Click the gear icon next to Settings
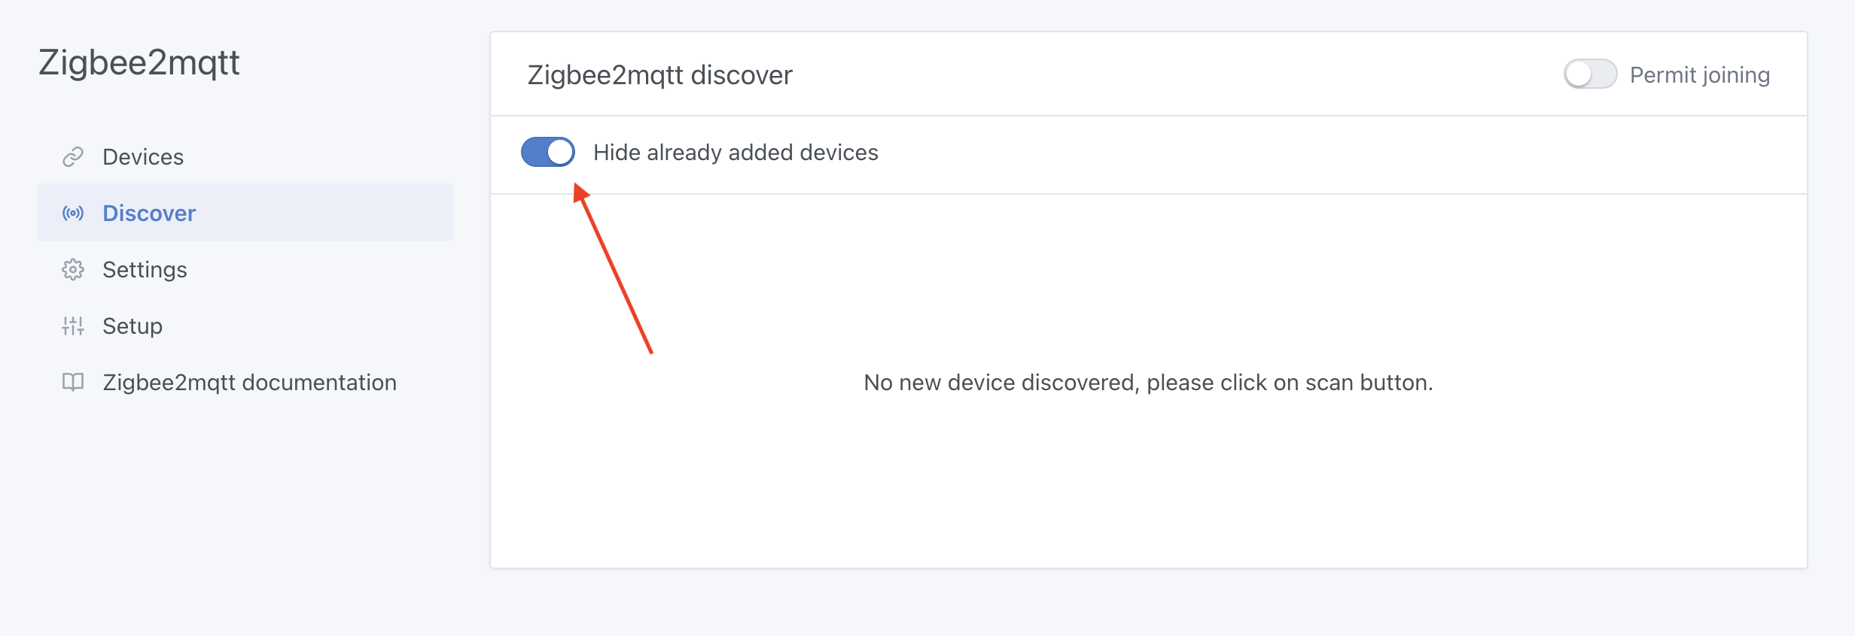Viewport: 1855px width, 636px height. [x=72, y=269]
